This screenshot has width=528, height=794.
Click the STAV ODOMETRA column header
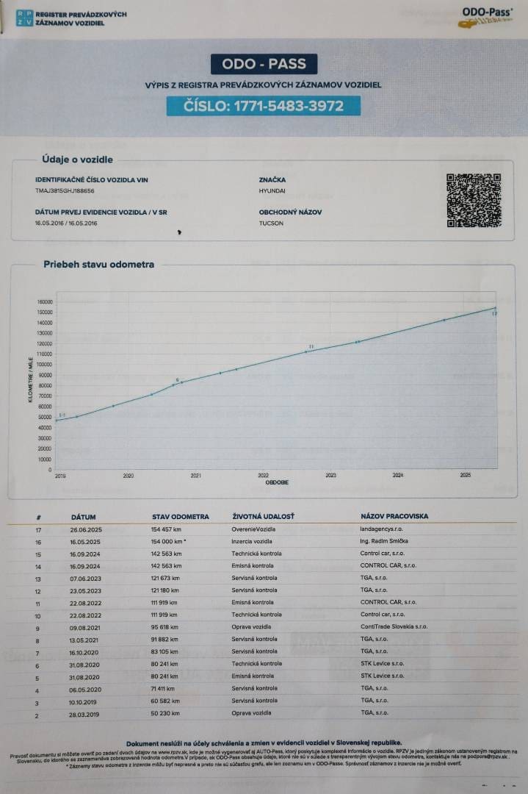tap(181, 517)
